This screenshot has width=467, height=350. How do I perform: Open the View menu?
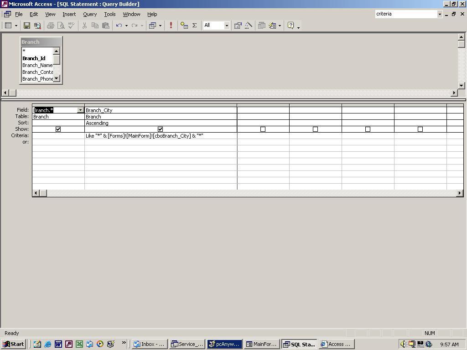[x=50, y=14]
